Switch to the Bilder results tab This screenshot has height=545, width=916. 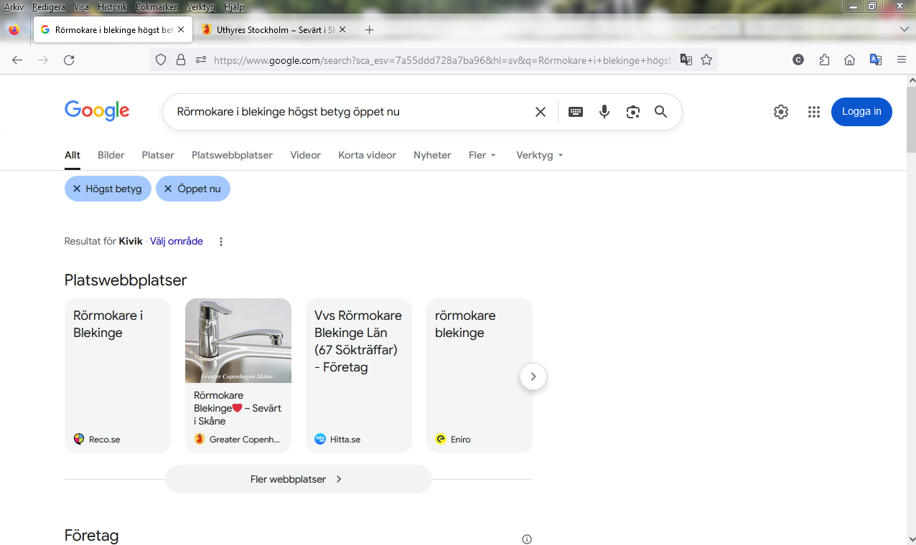(111, 155)
